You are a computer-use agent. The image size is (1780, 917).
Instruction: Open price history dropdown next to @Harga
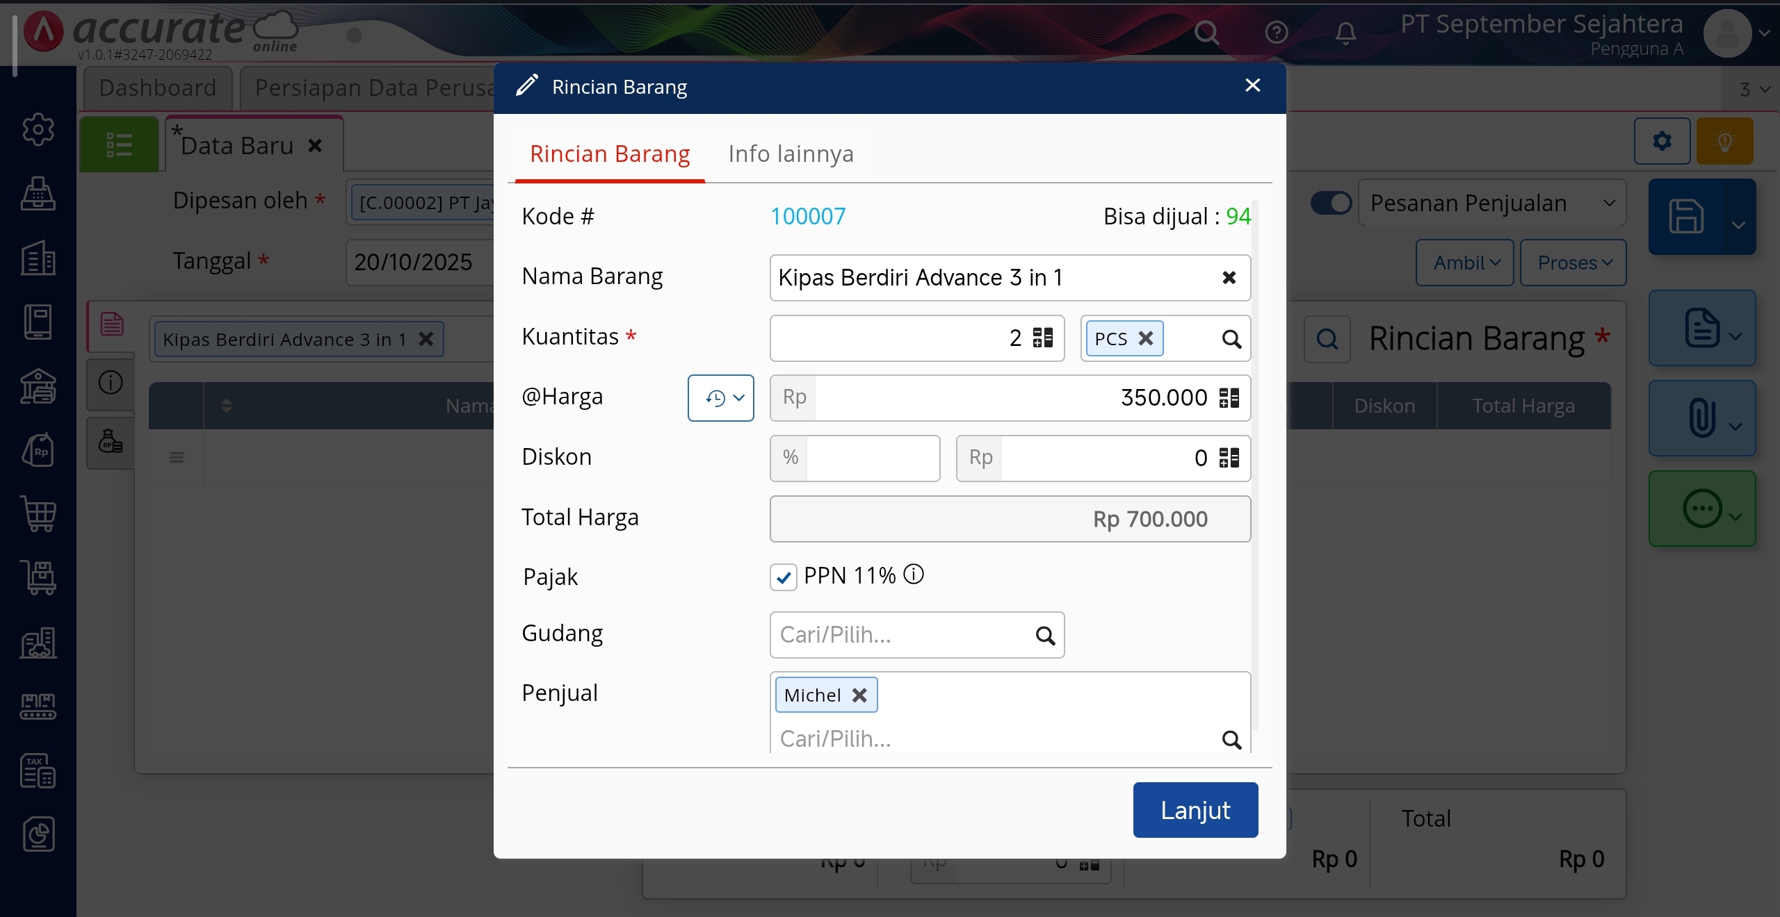point(720,398)
